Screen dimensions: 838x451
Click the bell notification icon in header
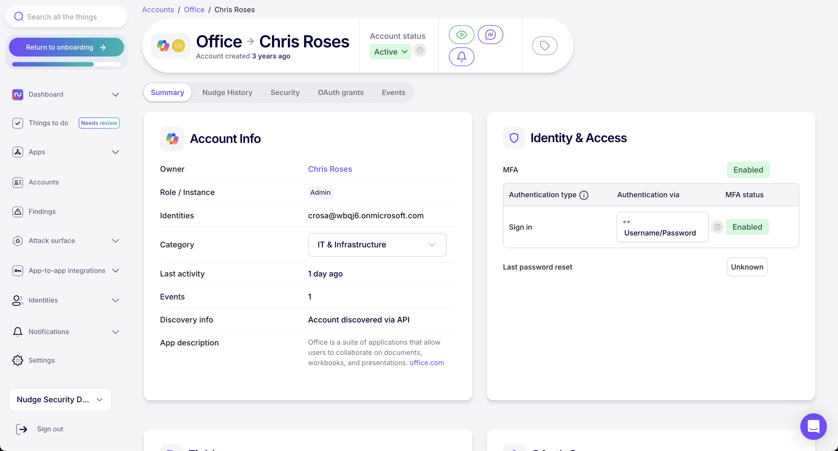(x=461, y=57)
